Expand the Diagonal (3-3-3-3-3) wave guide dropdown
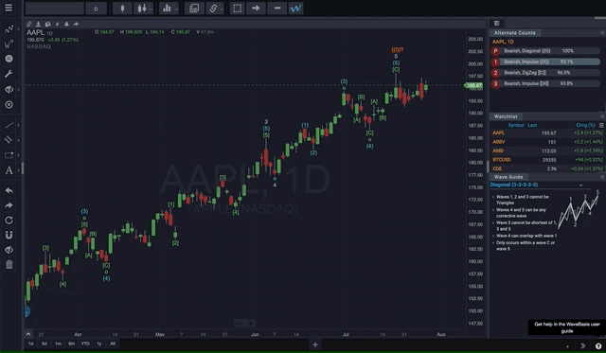 click(580, 185)
